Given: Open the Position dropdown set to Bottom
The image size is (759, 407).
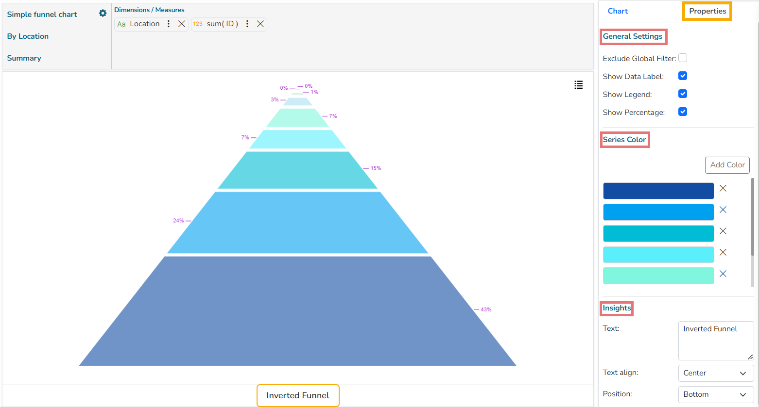Looking at the screenshot, I should tap(716, 394).
